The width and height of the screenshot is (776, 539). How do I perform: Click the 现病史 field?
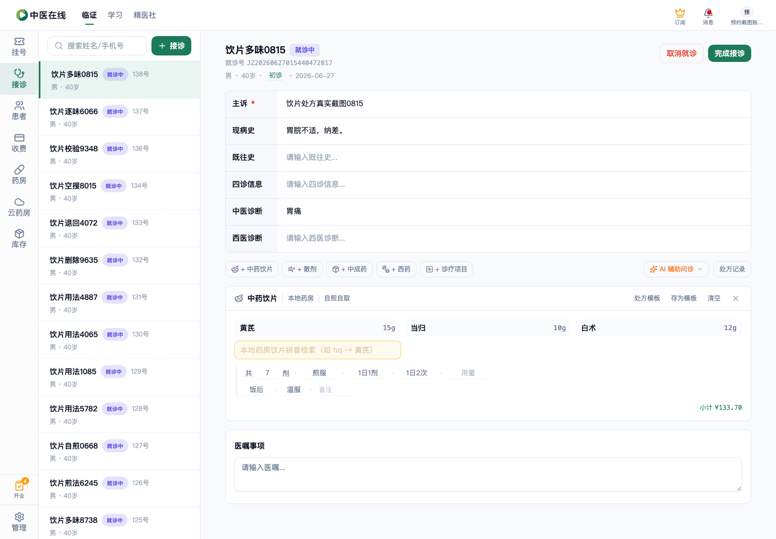click(514, 131)
